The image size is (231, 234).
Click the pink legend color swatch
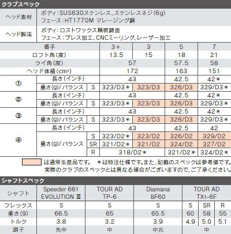(32, 162)
